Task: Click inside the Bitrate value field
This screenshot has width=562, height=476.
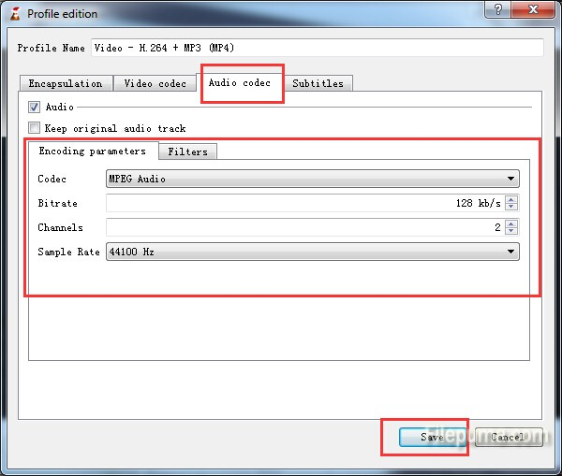Action: [x=304, y=203]
